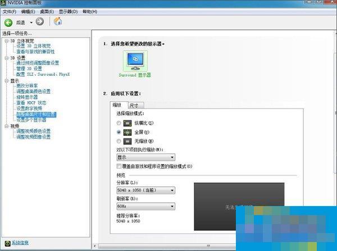Click the full-screen scaling mode icon
337x251 pixels.
(x=127, y=133)
